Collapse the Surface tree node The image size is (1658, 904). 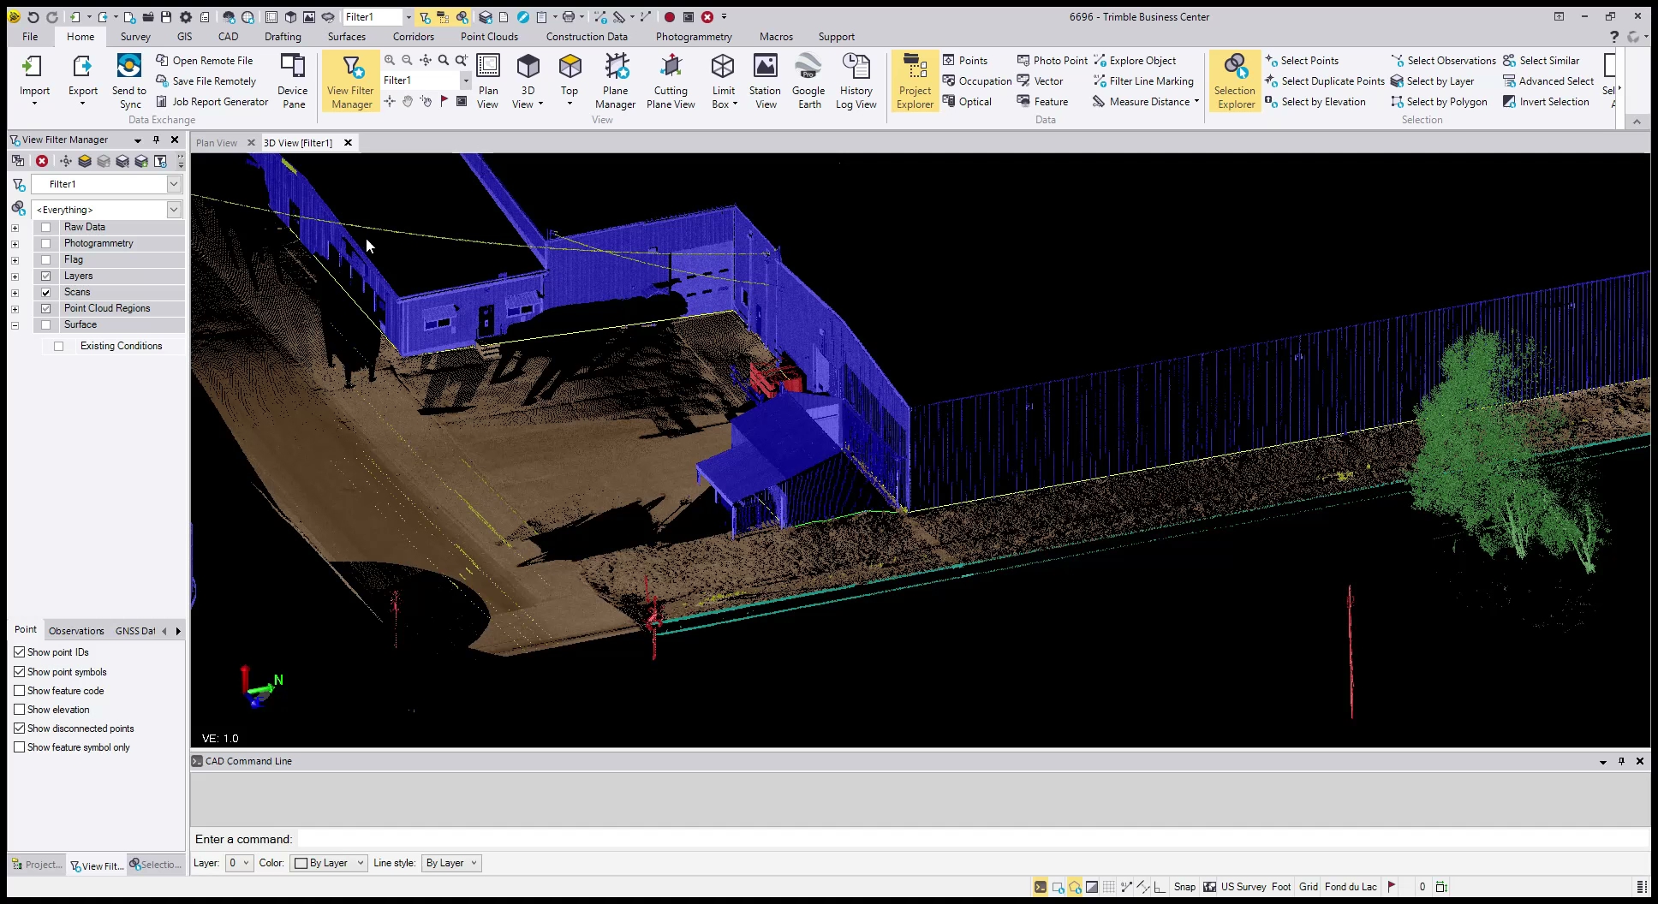pyautogui.click(x=15, y=325)
